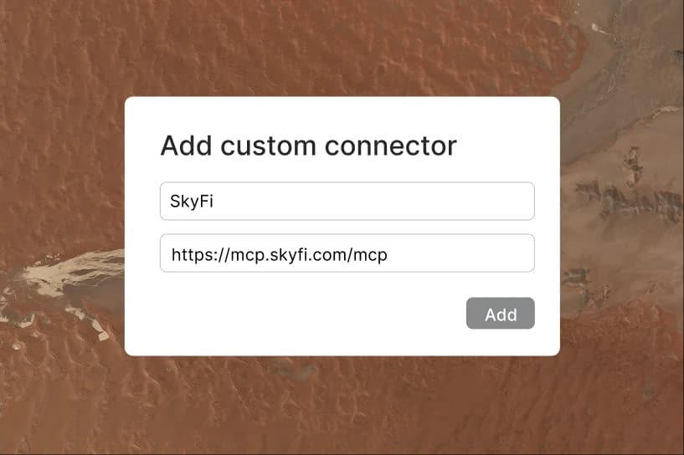The height and width of the screenshot is (455, 684).
Task: Click blank dialog area left of Add button
Action: (x=306, y=314)
